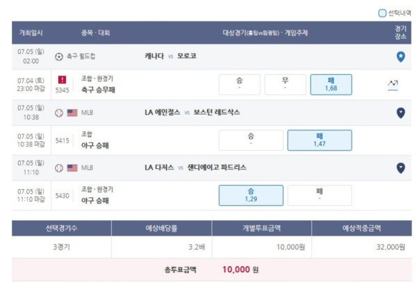The width and height of the screenshot is (417, 287).
Task: Deselect the 패 1.68 pick for game 5345
Action: pyautogui.click(x=331, y=85)
